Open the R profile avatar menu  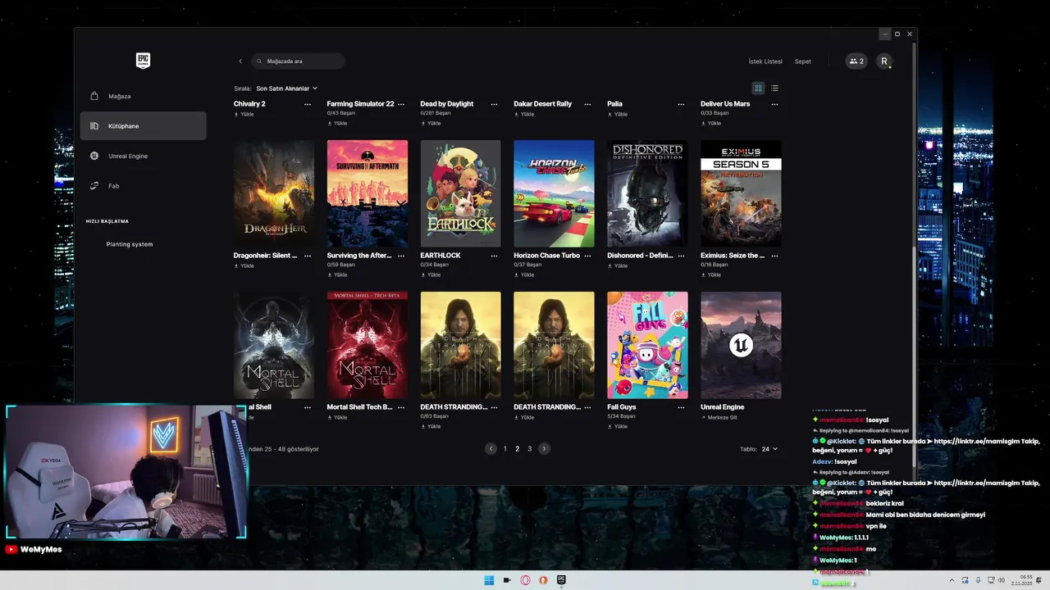[883, 61]
